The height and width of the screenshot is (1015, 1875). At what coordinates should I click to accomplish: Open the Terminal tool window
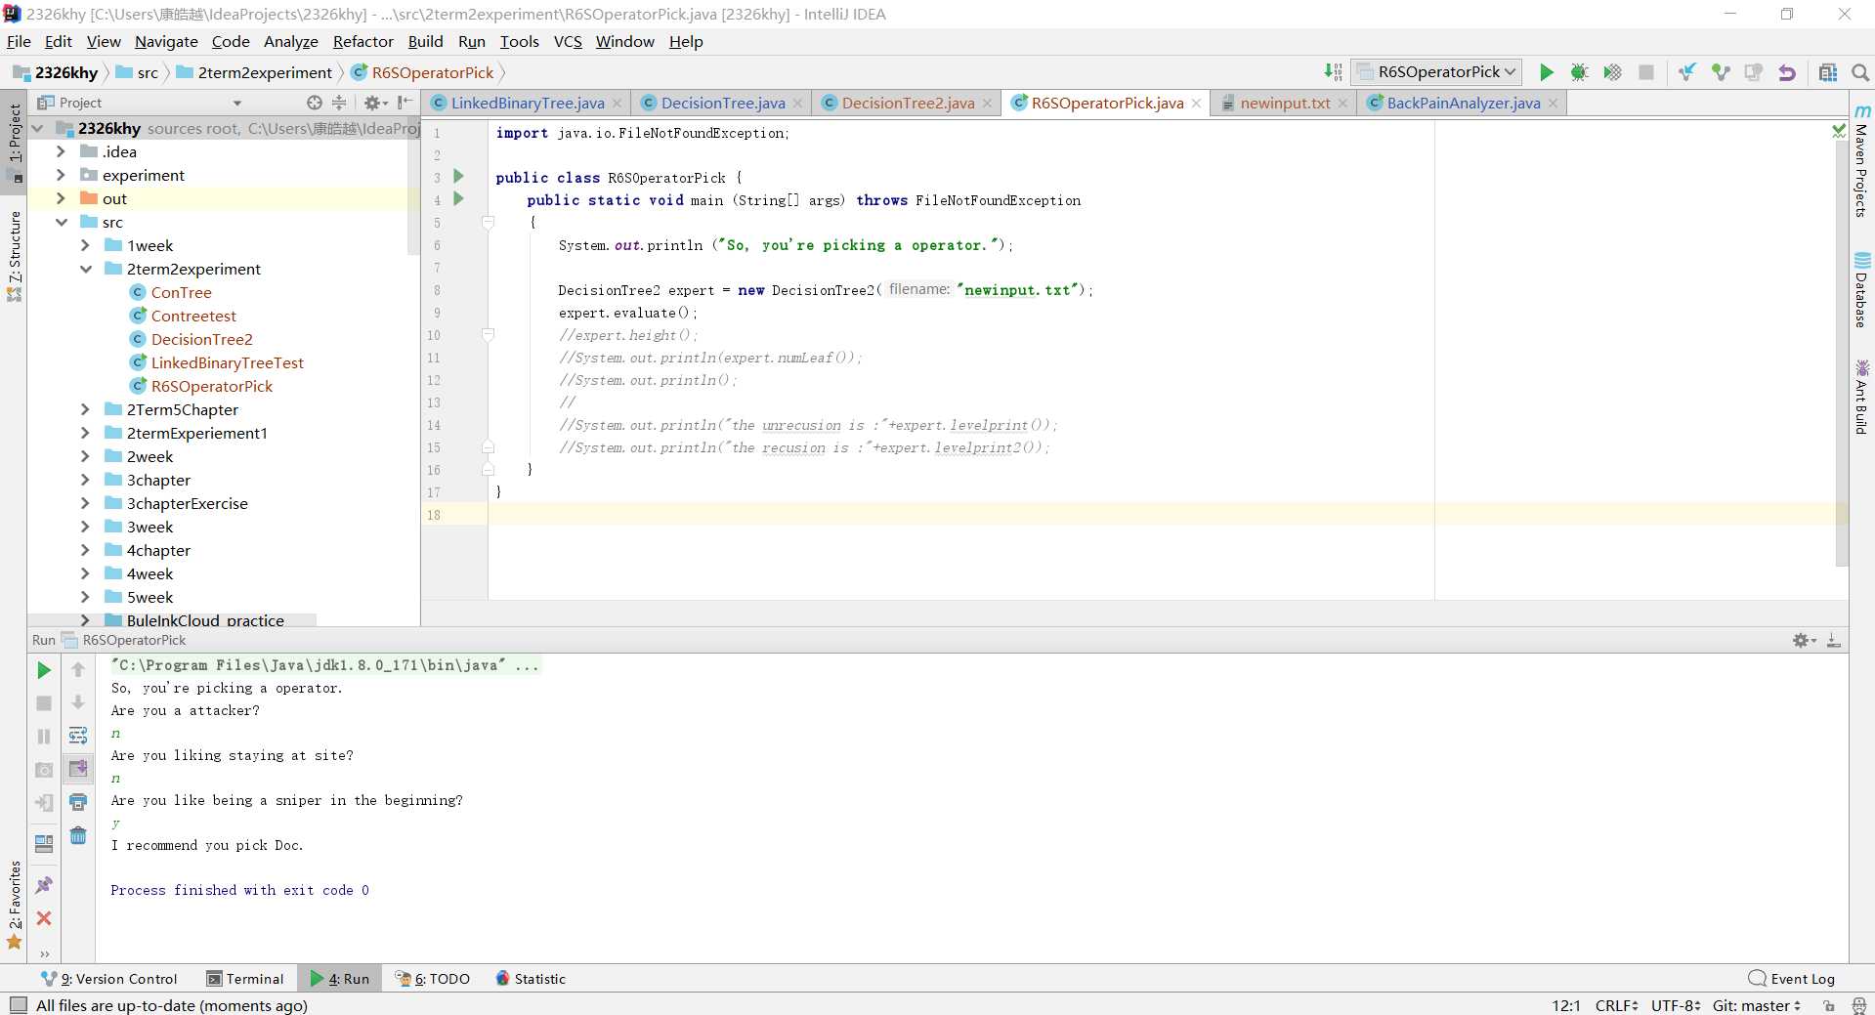pyautogui.click(x=245, y=979)
